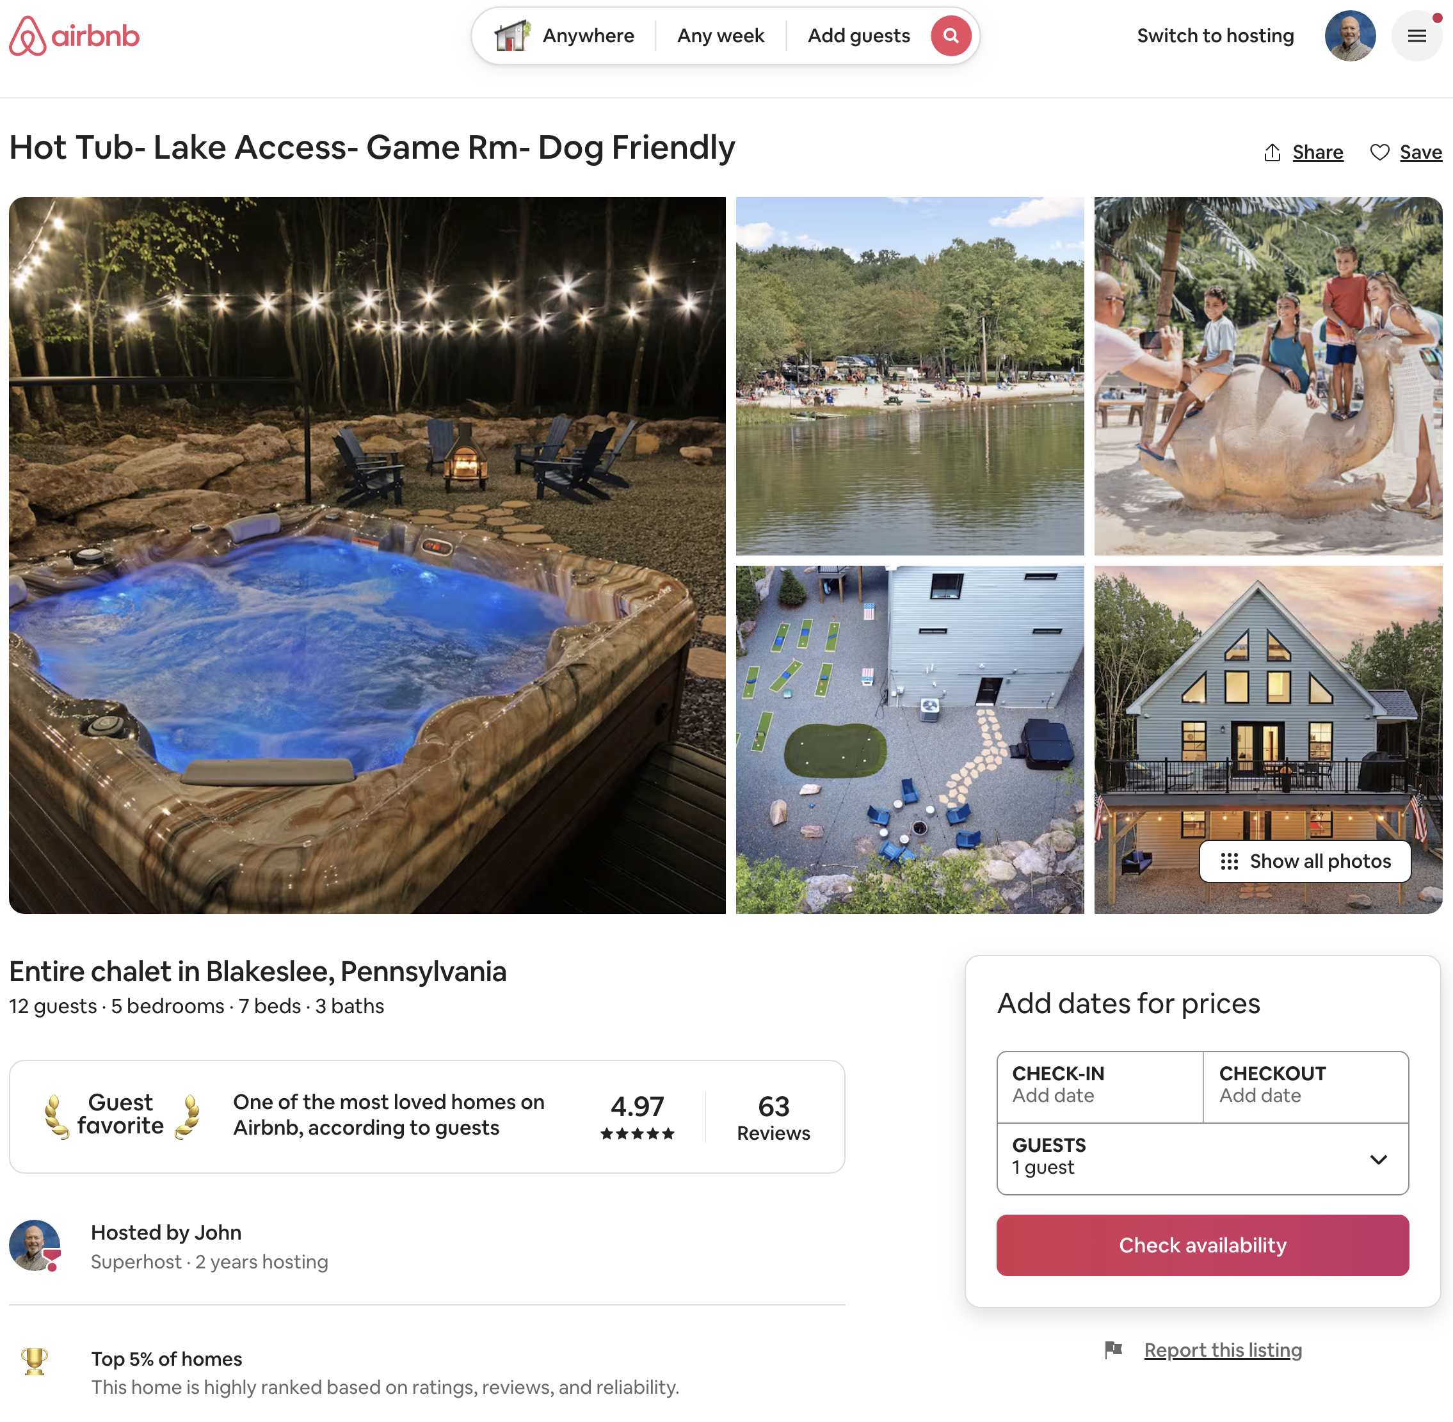Click the Top 5% trophy icon

[35, 1361]
